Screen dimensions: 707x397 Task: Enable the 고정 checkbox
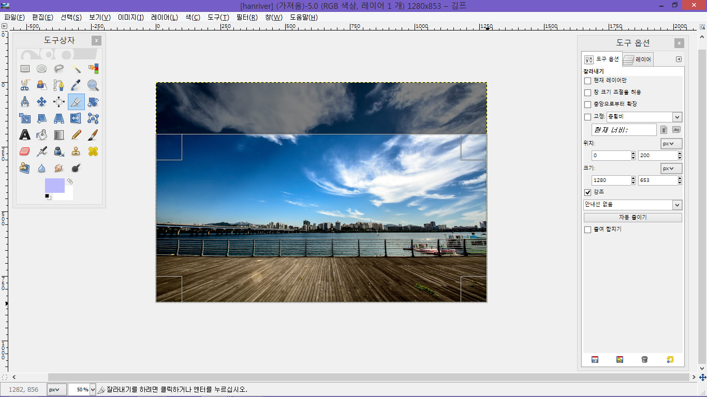587,117
